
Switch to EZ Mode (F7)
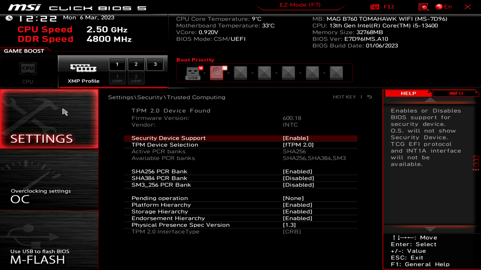(300, 5)
